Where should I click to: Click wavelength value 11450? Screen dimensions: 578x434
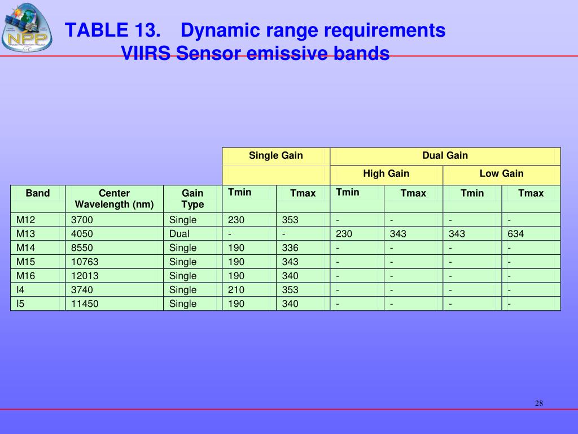point(85,304)
